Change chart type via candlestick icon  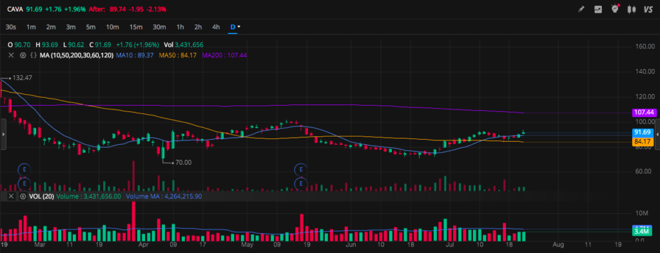point(632,9)
